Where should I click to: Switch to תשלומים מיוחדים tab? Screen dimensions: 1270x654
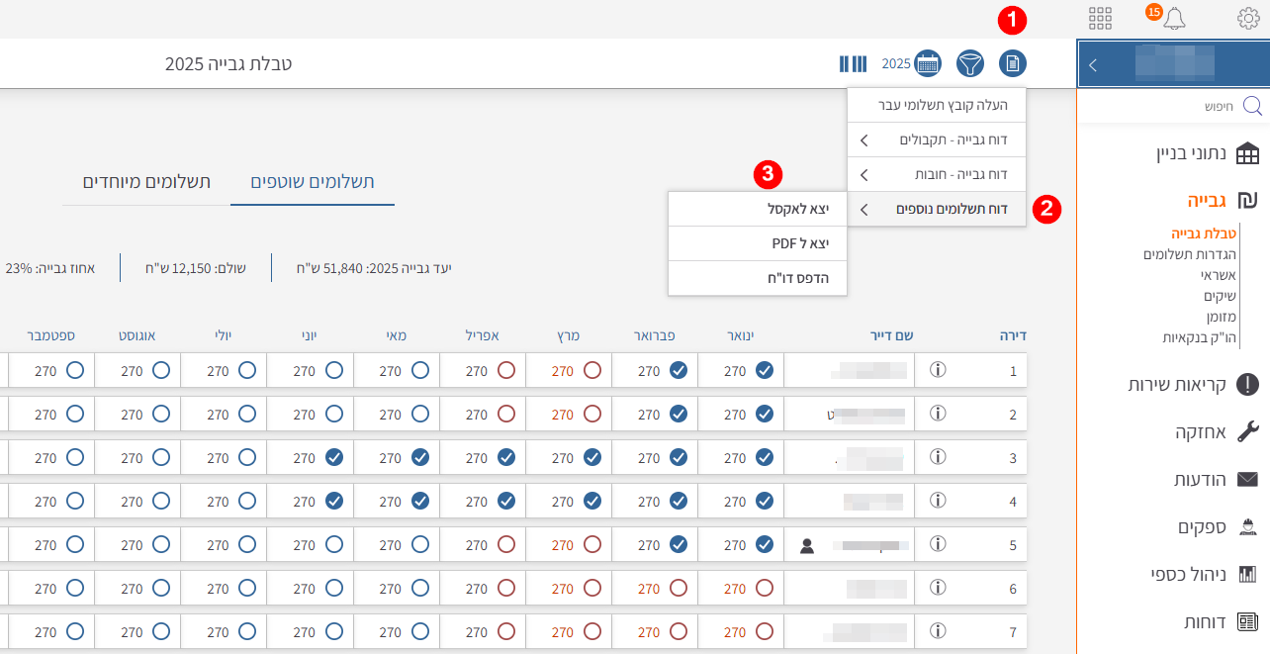(146, 182)
